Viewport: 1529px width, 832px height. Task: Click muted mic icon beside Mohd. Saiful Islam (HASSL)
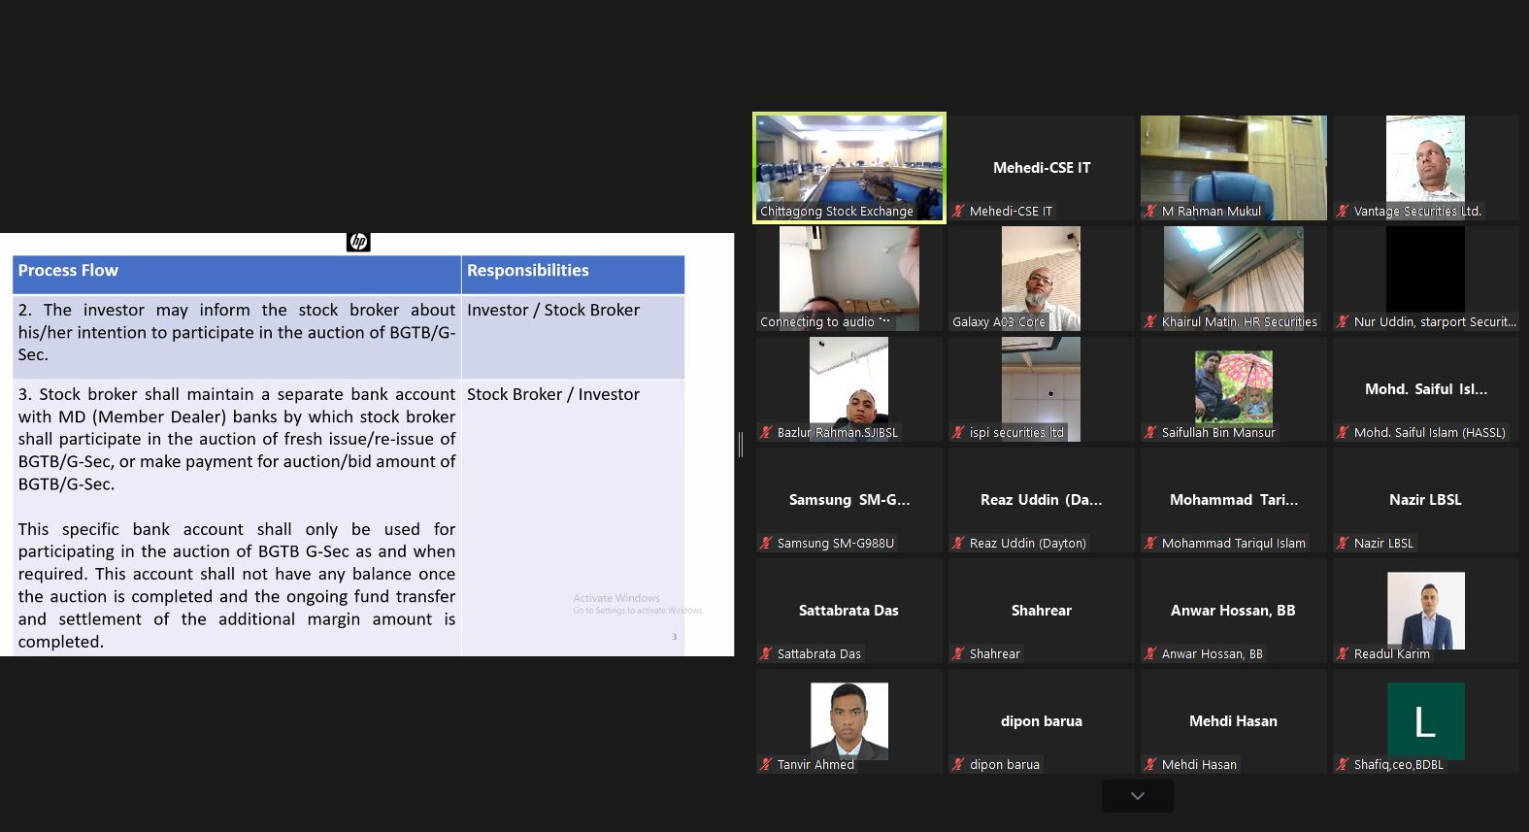1344,432
